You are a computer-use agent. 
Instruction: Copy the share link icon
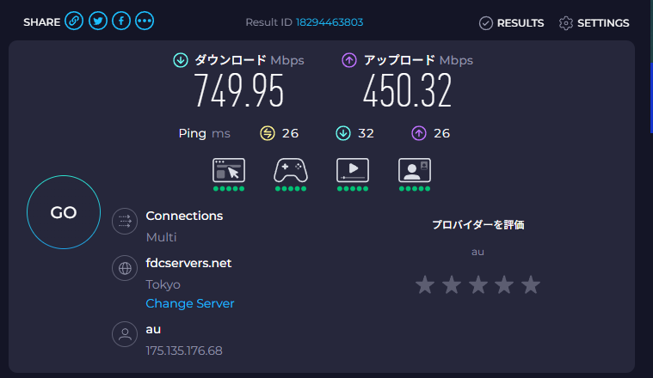(75, 22)
